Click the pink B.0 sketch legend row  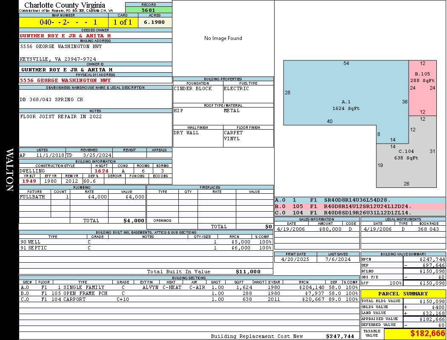point(360,206)
